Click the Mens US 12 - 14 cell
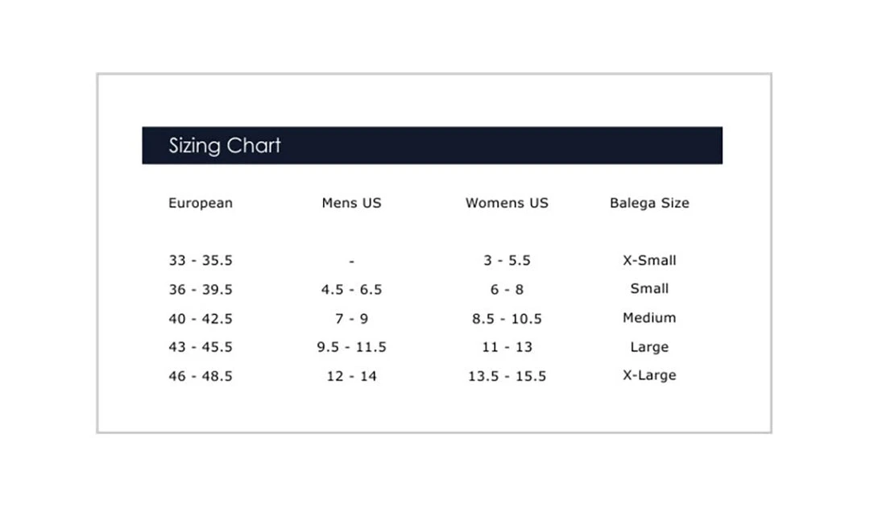This screenshot has width=870, height=508. tap(351, 376)
